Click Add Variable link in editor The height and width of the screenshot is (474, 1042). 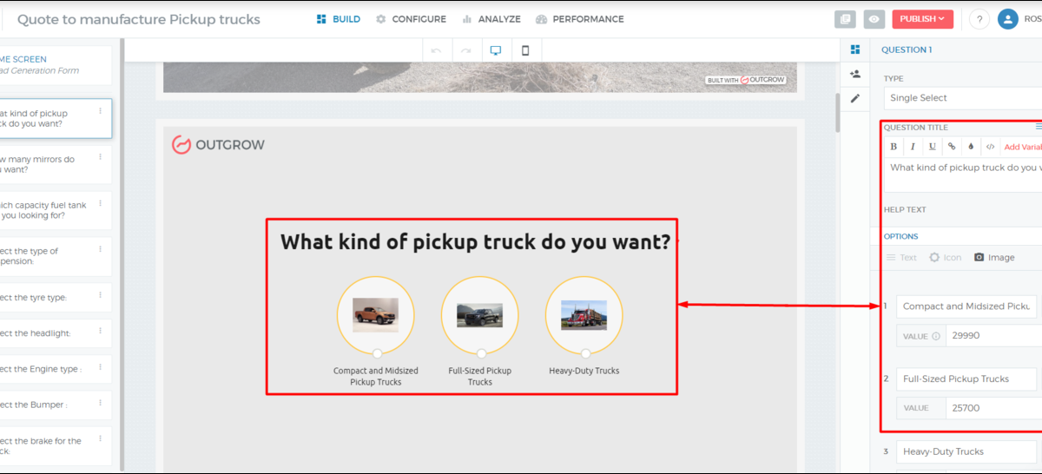[x=1022, y=147]
